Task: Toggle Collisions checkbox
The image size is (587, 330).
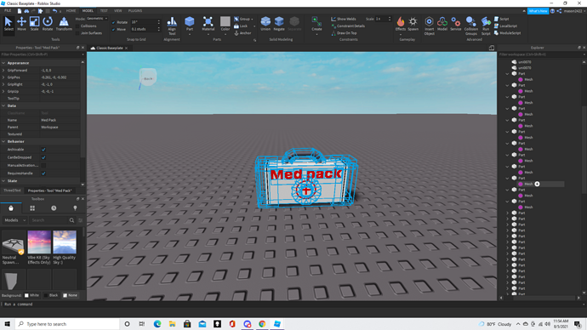Action: [x=77, y=26]
